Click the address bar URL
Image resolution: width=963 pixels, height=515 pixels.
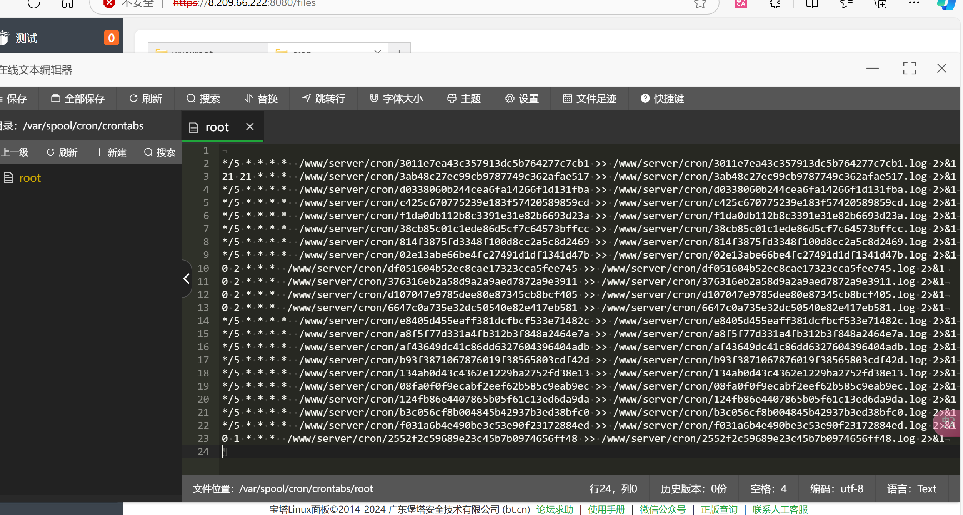(245, 3)
